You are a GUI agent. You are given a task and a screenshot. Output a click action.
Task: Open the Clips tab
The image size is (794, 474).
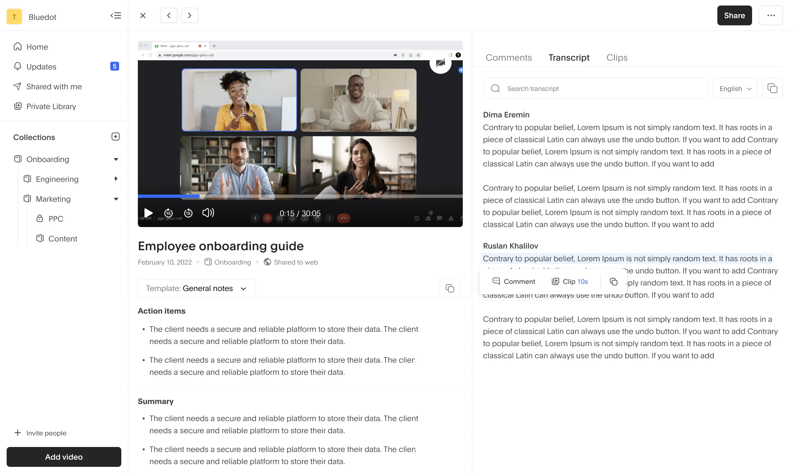[617, 58]
